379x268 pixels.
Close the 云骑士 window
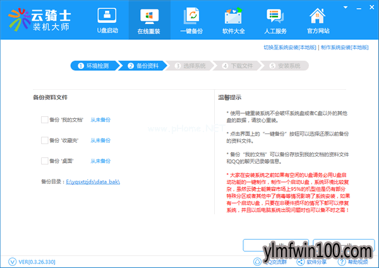click(x=372, y=7)
